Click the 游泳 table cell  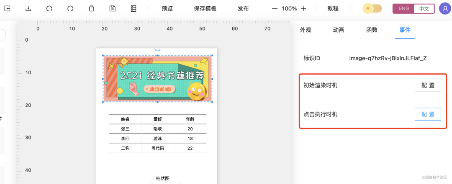tap(158, 139)
